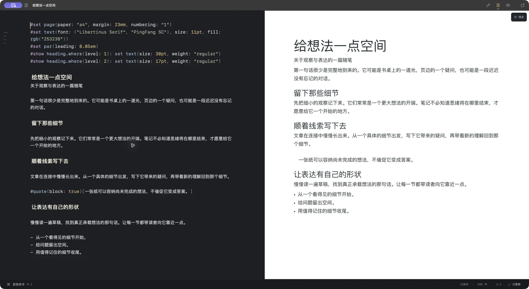This screenshot has width=529, height=289.
Task: Click the #set page code line
Action: click(101, 25)
